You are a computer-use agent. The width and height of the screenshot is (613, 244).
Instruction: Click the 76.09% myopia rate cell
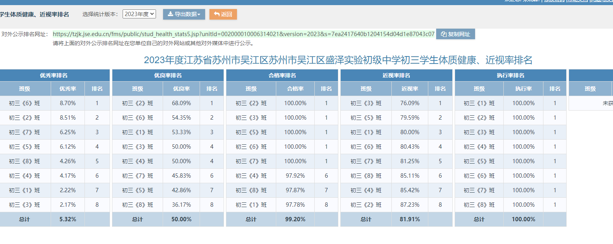pos(409,103)
